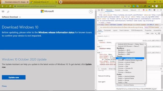This screenshot has width=163, height=91.
Task: Open a new browser tab with plus
Action: (61, 2)
